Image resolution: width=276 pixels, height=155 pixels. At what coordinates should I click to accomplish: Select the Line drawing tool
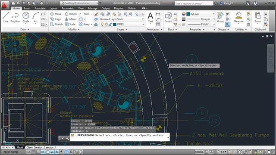6,17
